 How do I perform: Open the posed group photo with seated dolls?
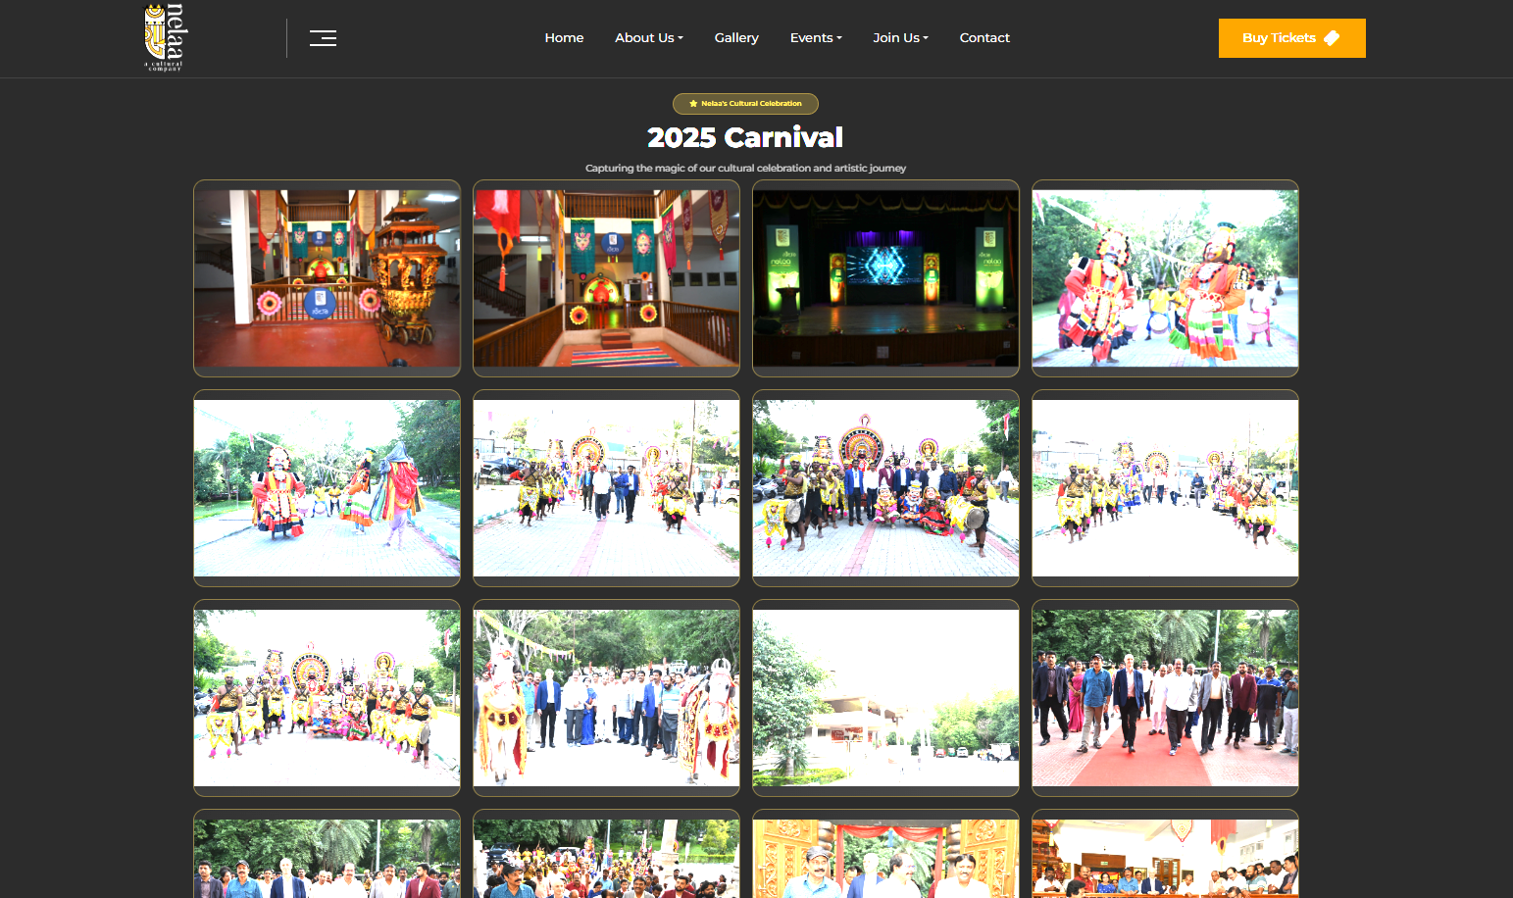click(885, 488)
